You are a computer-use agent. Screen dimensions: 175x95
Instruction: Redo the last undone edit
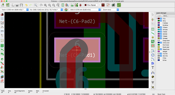[x=30, y=5]
